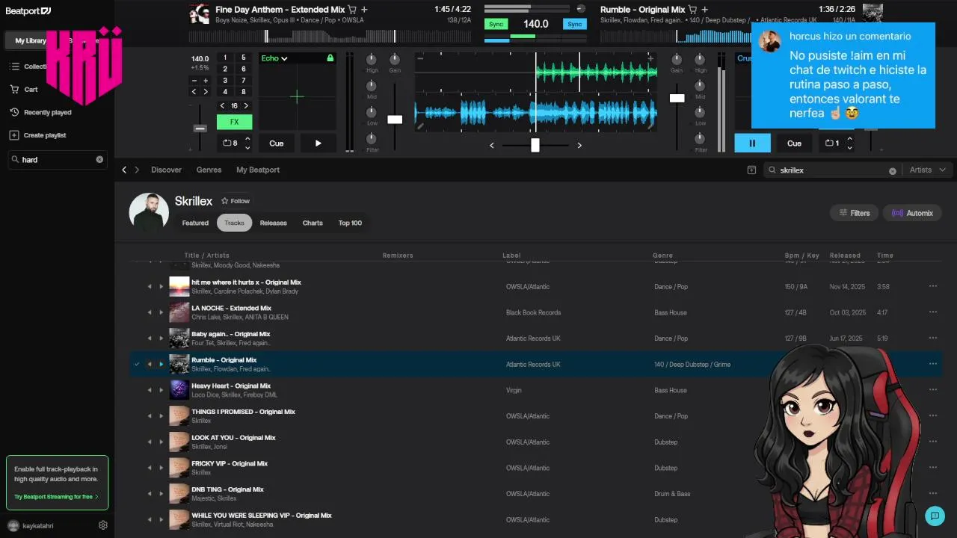Screen dimensions: 957x538
Task: Open Filters panel
Action: [854, 213]
